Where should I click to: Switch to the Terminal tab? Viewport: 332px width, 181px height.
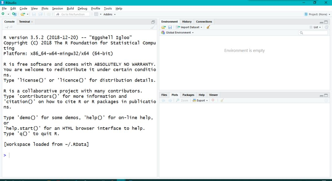coord(24,21)
